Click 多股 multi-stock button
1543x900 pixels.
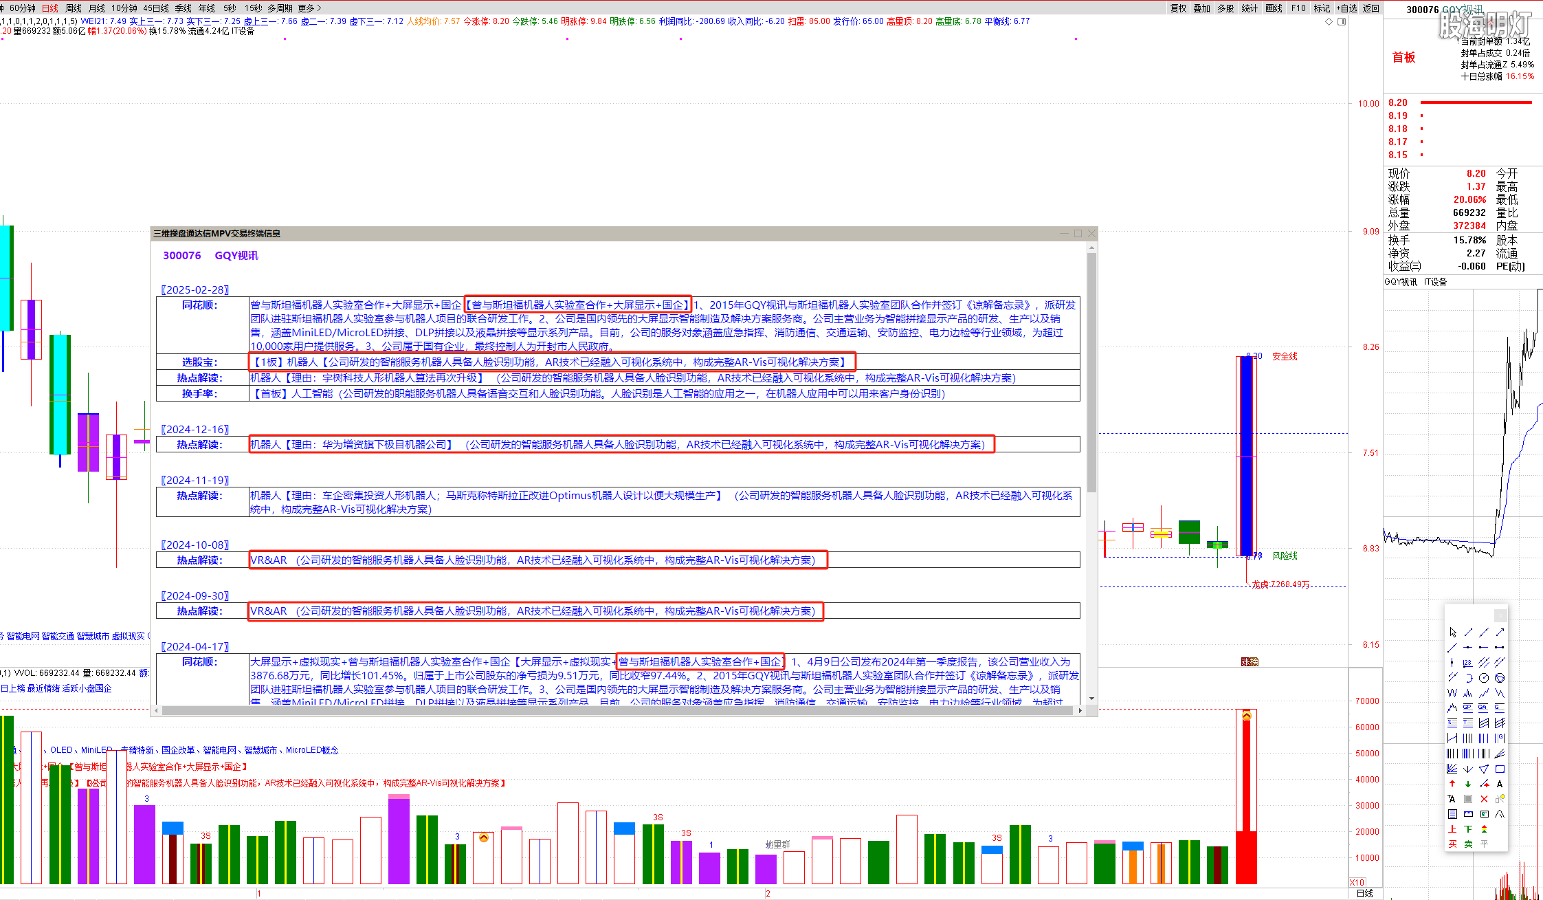[1225, 8]
